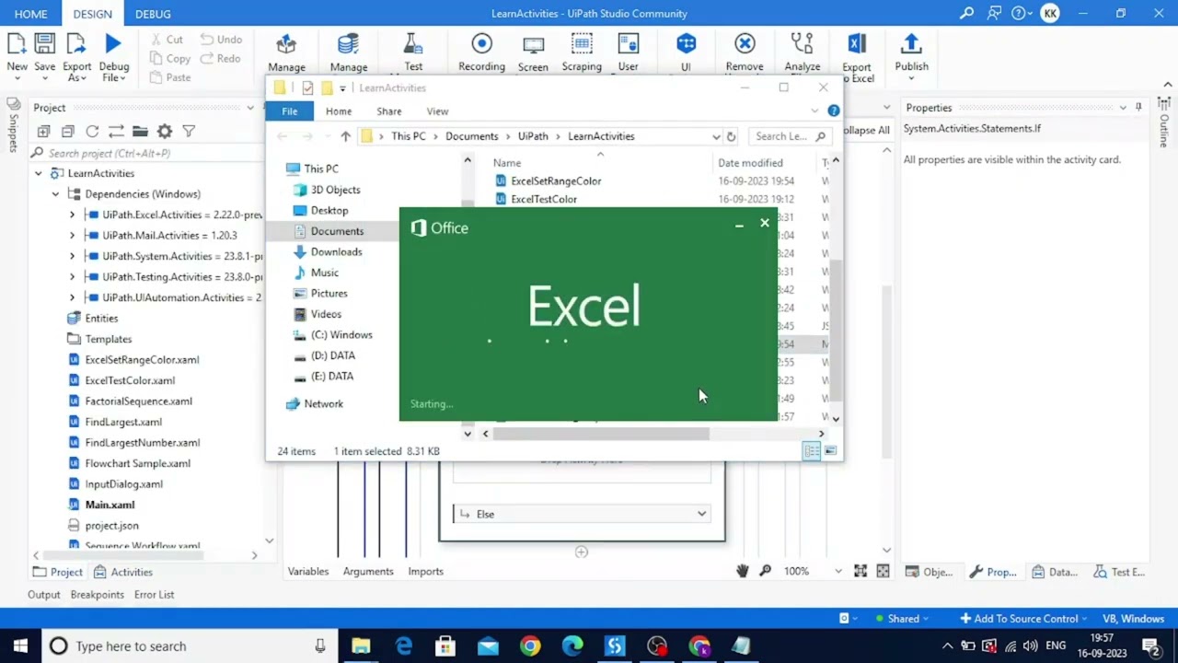Open the Shared status dropdown
This screenshot has width=1178, height=663.
[x=902, y=619]
